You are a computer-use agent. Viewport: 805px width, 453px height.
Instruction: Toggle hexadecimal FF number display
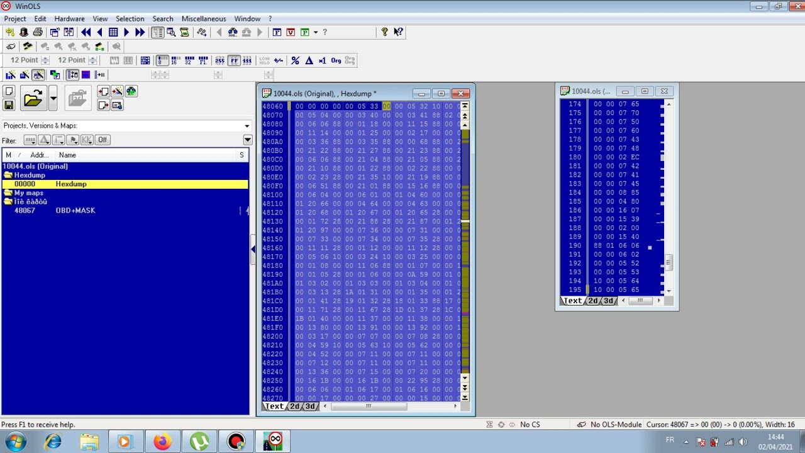point(233,60)
